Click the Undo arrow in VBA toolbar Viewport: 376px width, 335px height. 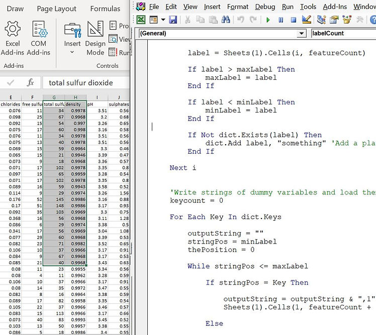point(241,20)
